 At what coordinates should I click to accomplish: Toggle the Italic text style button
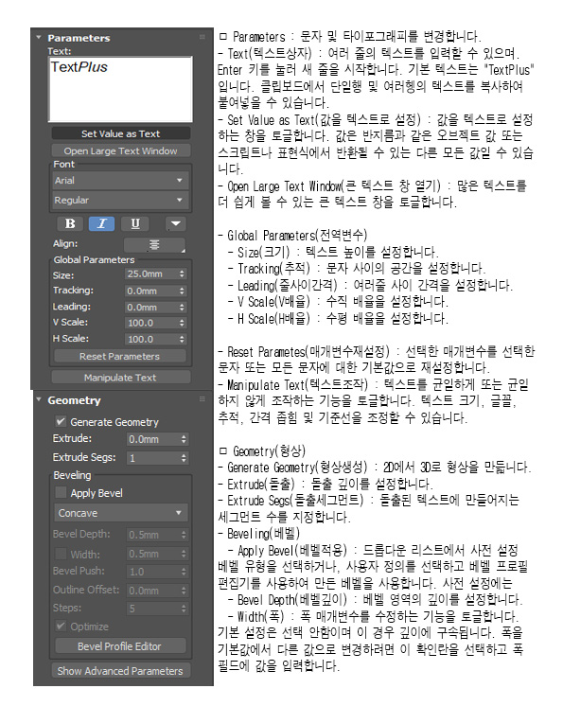[101, 223]
